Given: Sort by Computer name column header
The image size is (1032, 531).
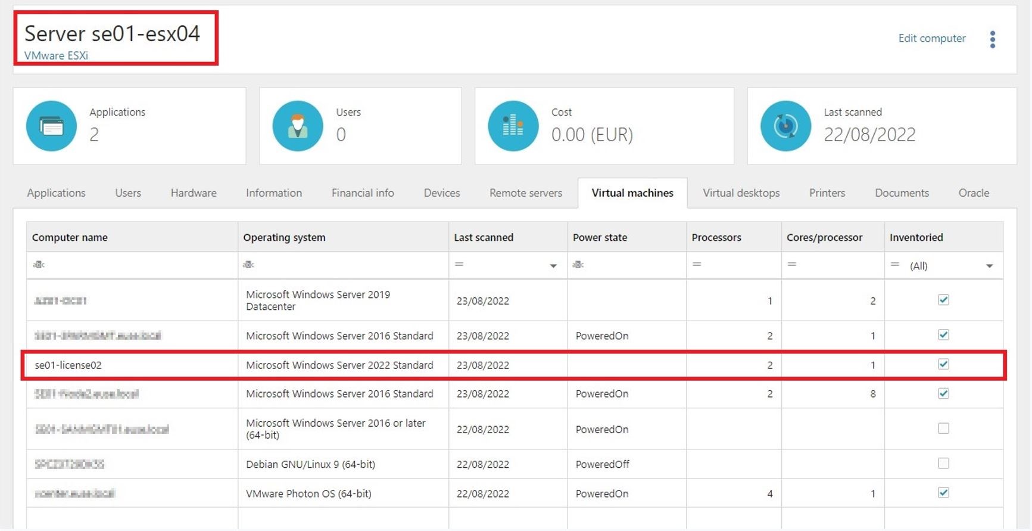Looking at the screenshot, I should 132,237.
